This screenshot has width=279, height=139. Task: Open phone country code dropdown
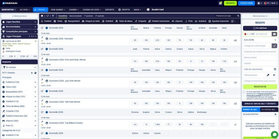pos(246,34)
